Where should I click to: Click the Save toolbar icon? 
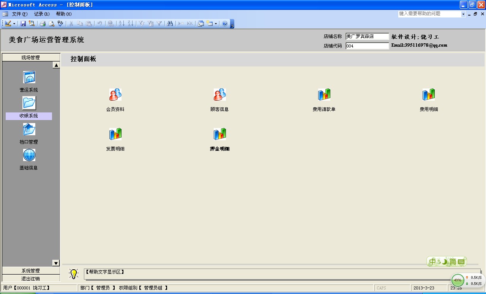point(23,24)
